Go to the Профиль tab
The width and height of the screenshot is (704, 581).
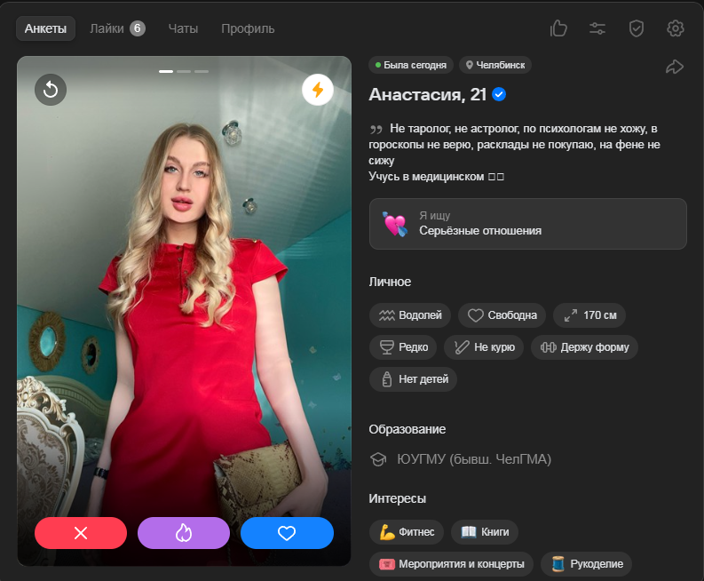click(x=248, y=28)
